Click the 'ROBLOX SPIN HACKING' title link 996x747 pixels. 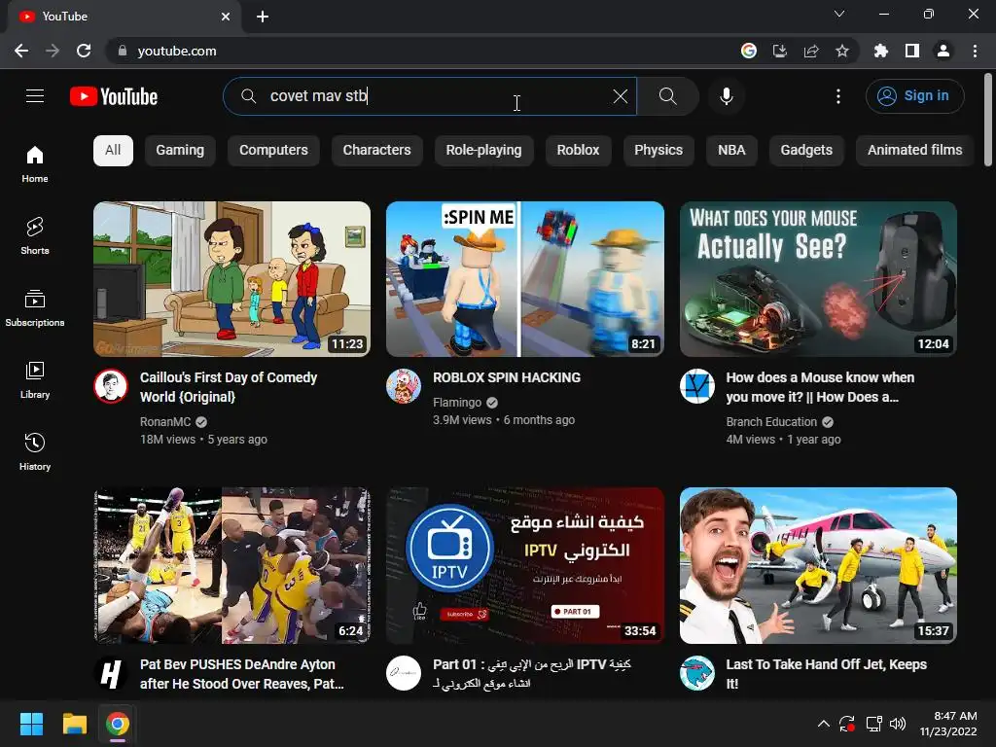click(x=506, y=377)
